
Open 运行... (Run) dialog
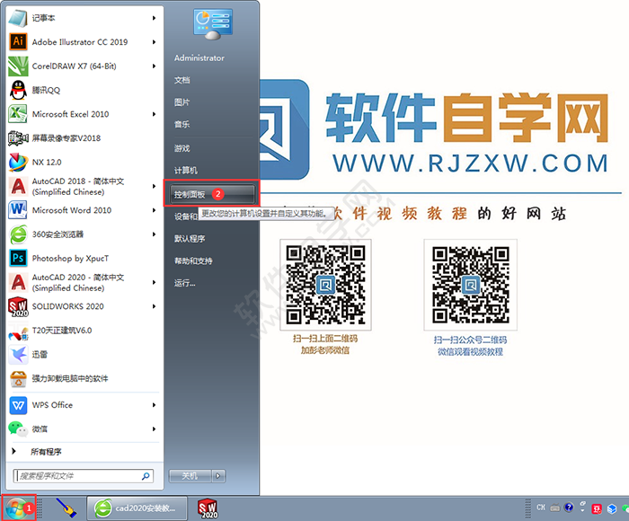click(184, 283)
